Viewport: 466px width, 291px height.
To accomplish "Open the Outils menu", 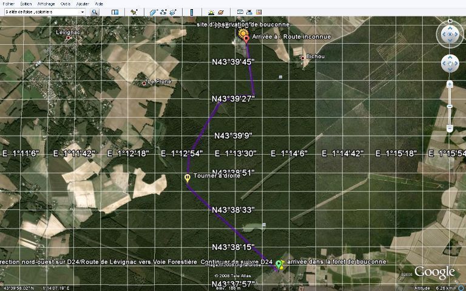I will point(66,4).
